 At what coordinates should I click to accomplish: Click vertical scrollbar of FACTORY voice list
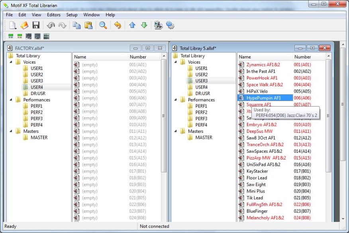164,115
